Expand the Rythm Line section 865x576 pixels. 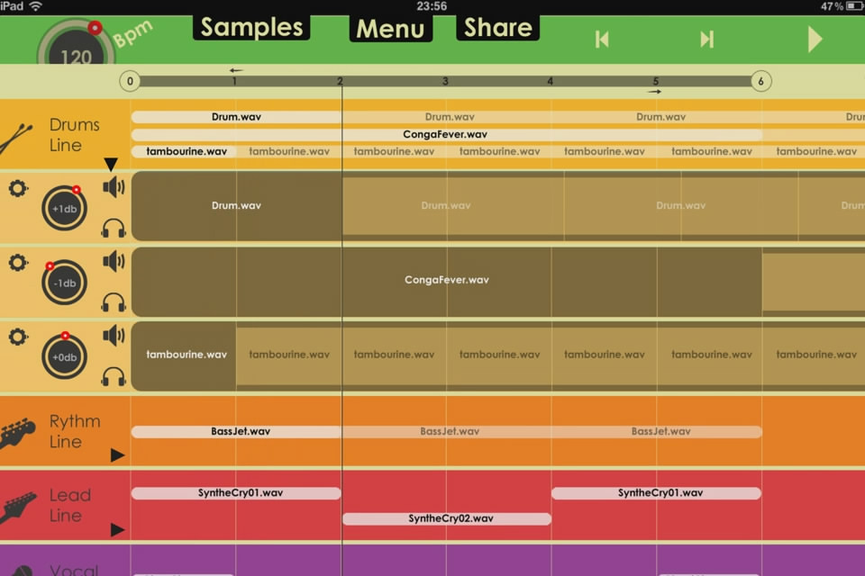tap(117, 455)
